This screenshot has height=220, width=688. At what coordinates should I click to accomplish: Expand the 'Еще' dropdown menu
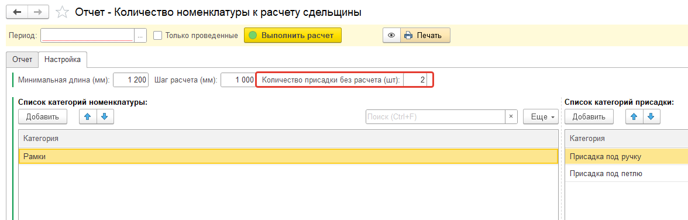(541, 117)
